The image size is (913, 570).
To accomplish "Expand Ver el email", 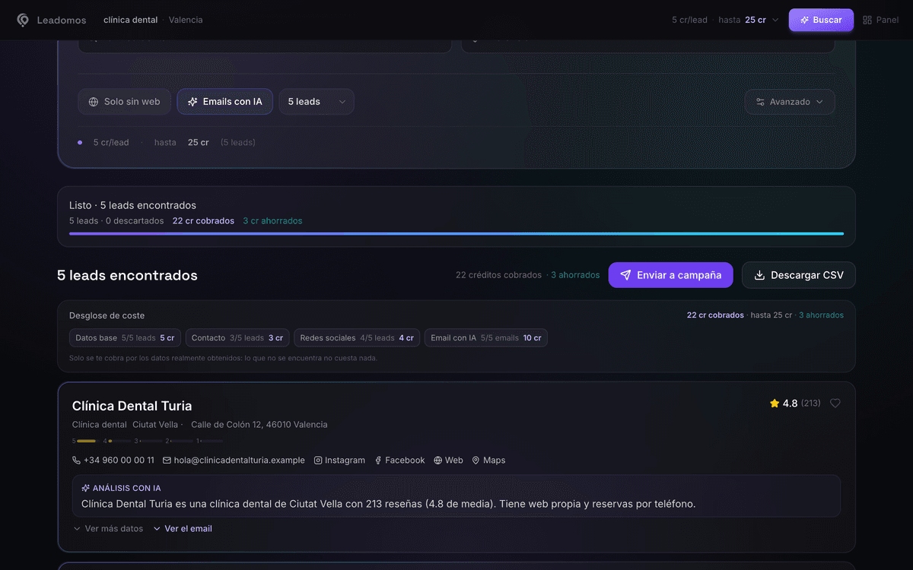I will (x=183, y=529).
